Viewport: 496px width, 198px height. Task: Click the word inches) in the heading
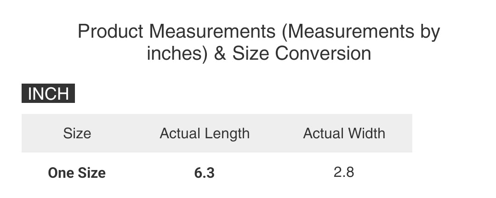pyautogui.click(x=178, y=54)
